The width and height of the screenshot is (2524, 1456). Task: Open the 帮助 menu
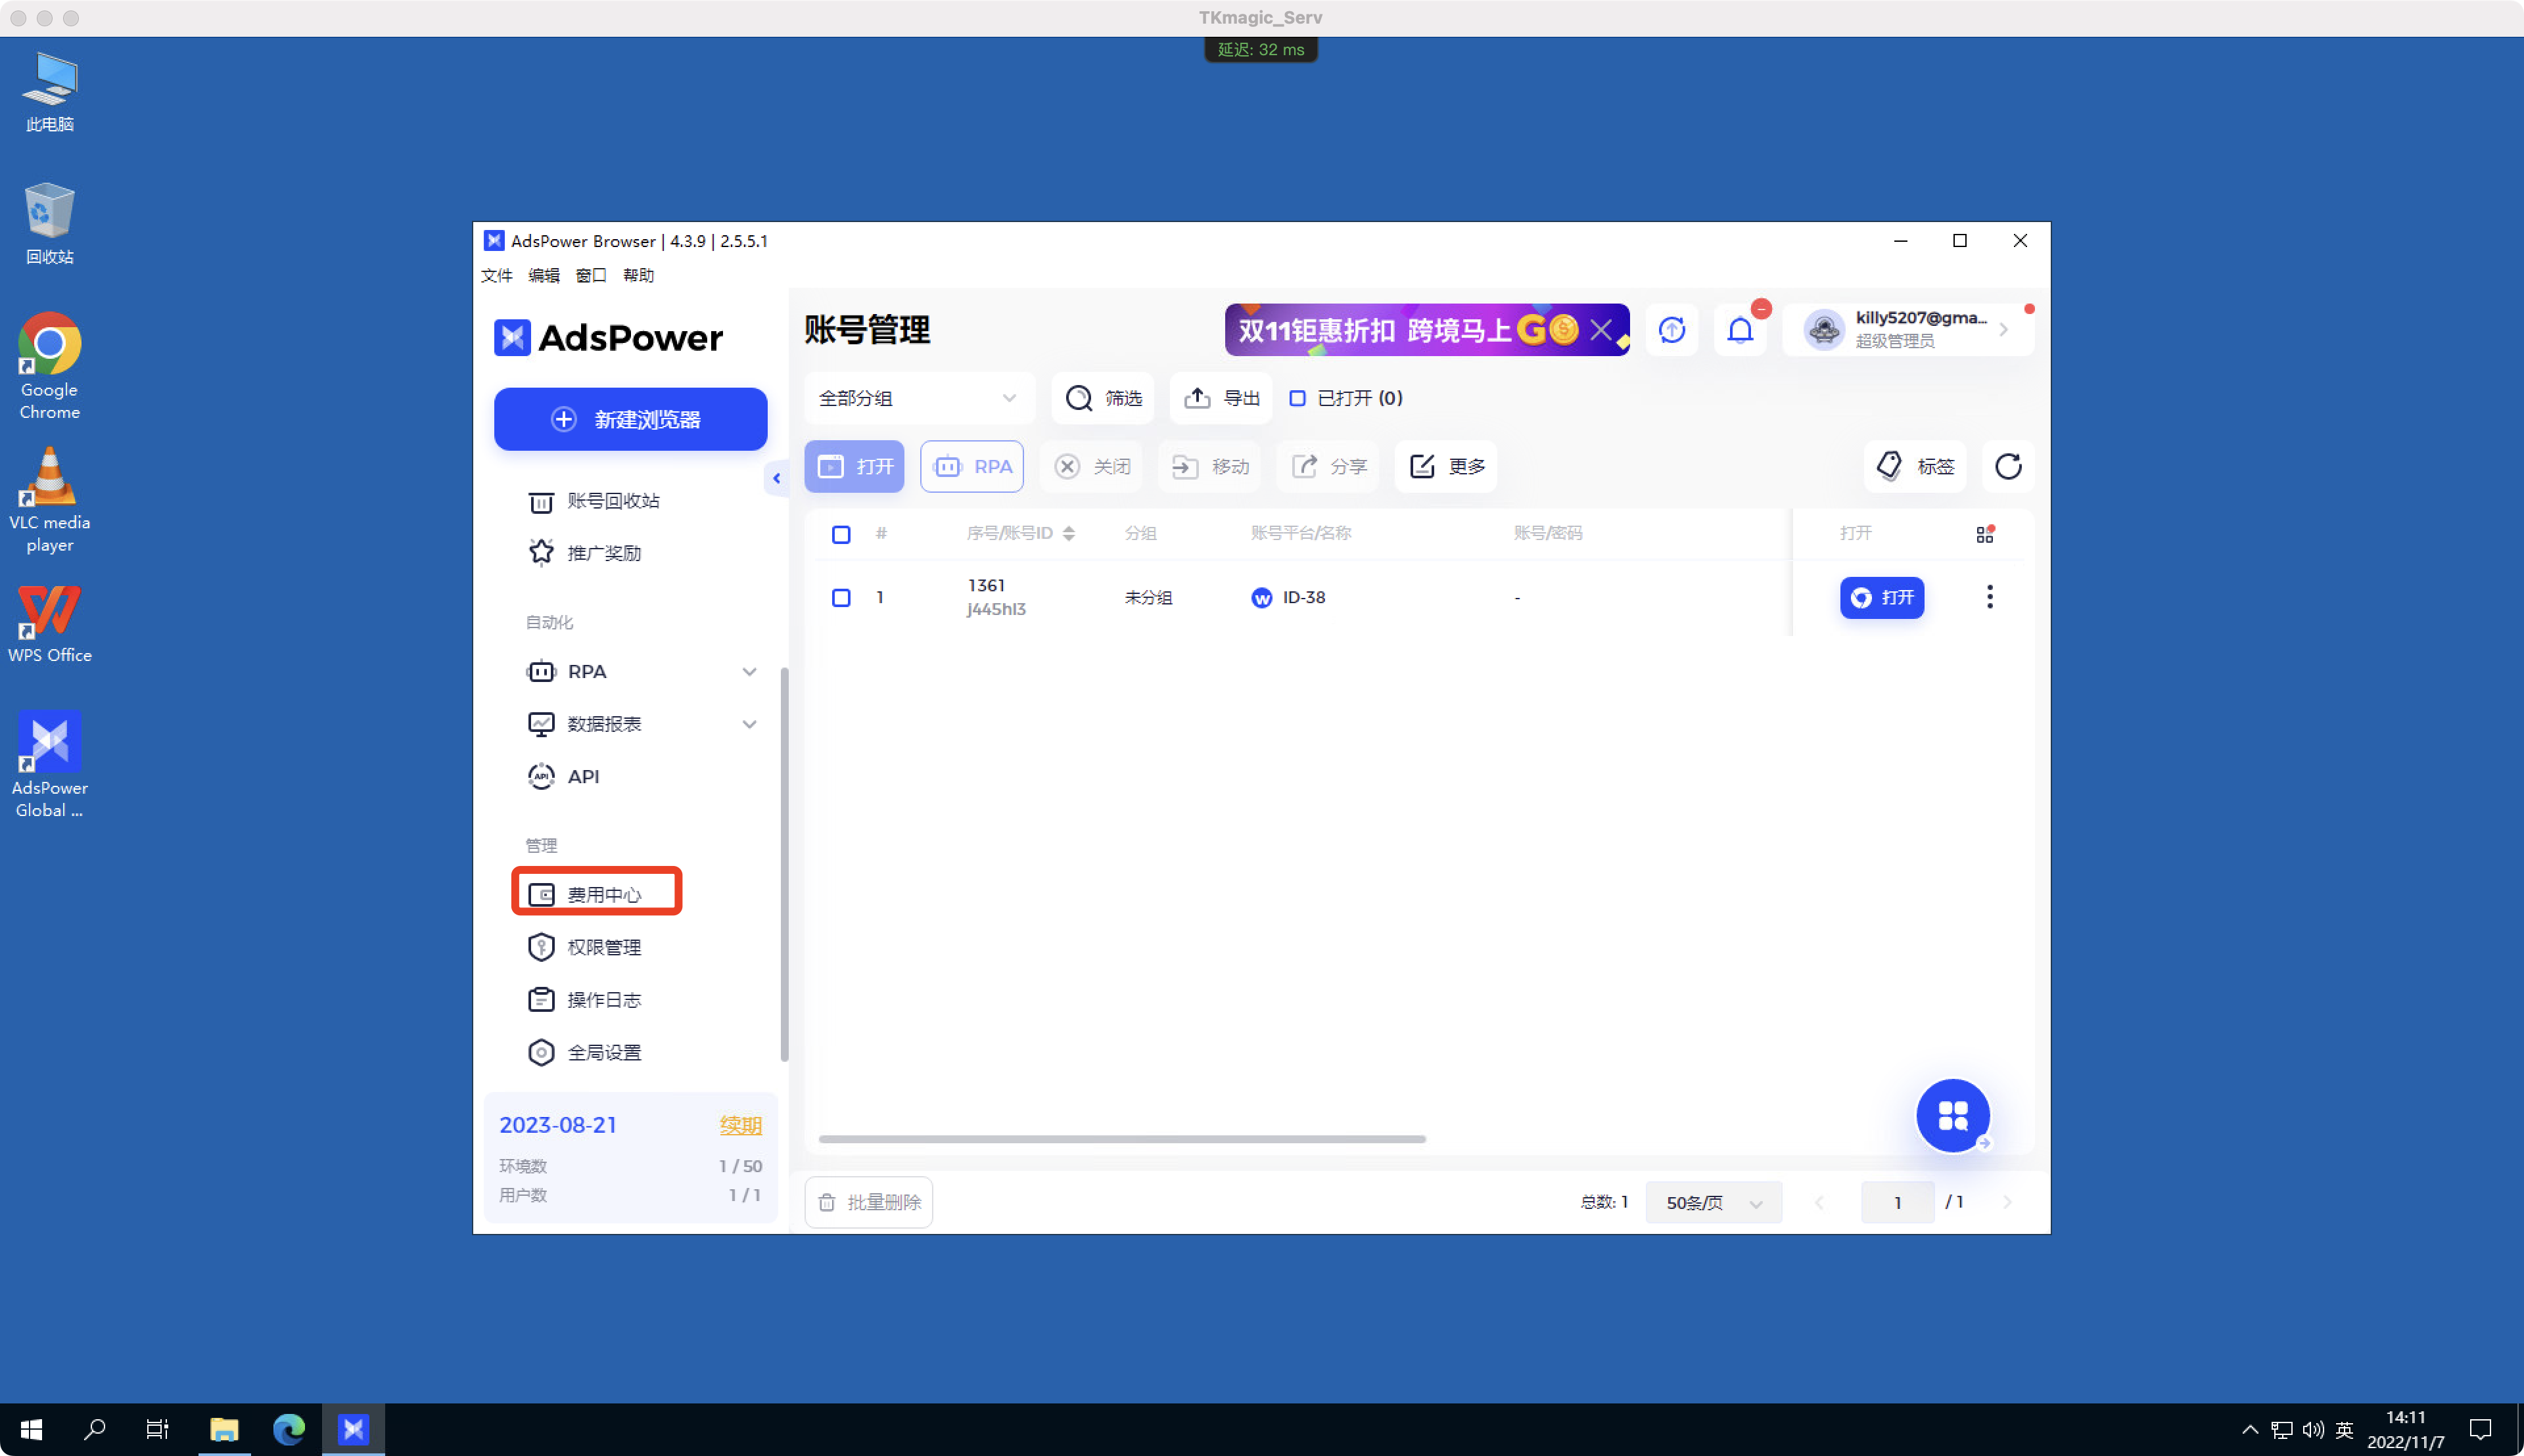pyautogui.click(x=640, y=276)
